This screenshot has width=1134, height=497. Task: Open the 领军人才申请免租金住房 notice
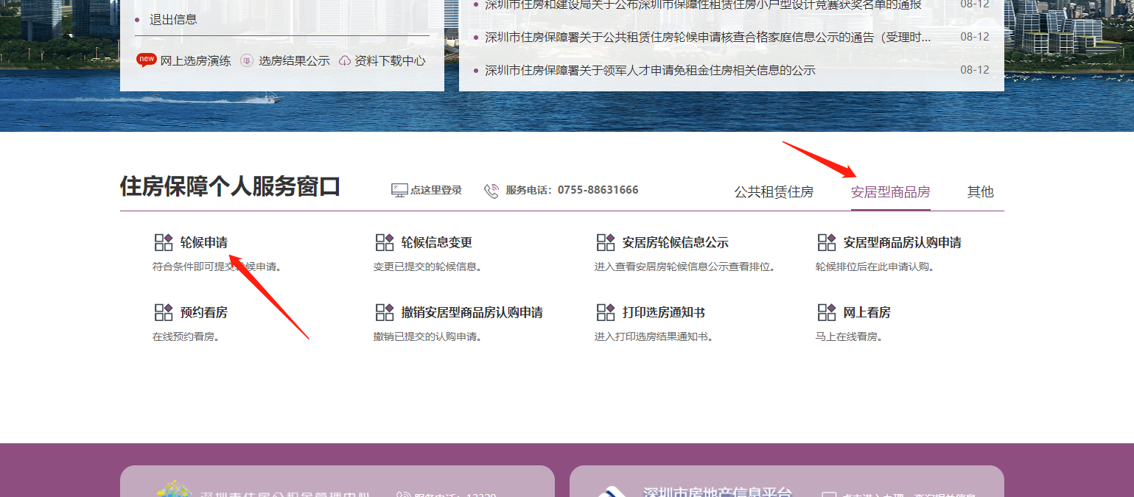coord(650,70)
